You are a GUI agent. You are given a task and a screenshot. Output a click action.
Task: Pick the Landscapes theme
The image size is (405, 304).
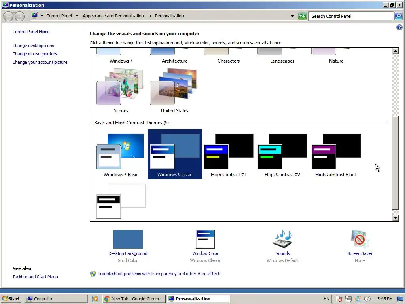point(282,56)
